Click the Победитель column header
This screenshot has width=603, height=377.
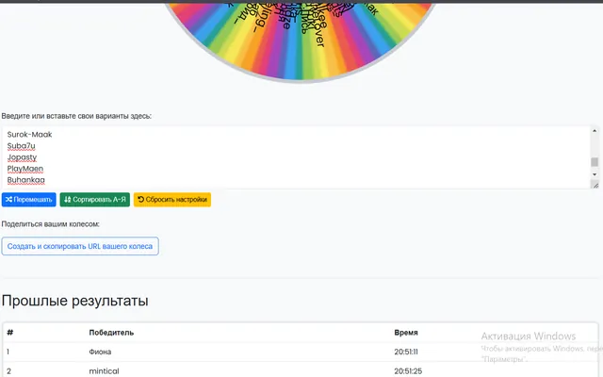pyautogui.click(x=111, y=333)
